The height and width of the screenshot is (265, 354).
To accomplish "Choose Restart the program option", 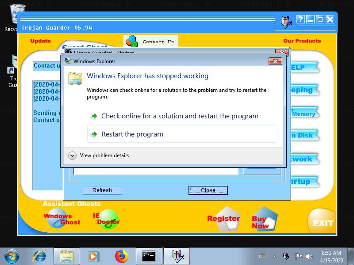I will 183,134.
